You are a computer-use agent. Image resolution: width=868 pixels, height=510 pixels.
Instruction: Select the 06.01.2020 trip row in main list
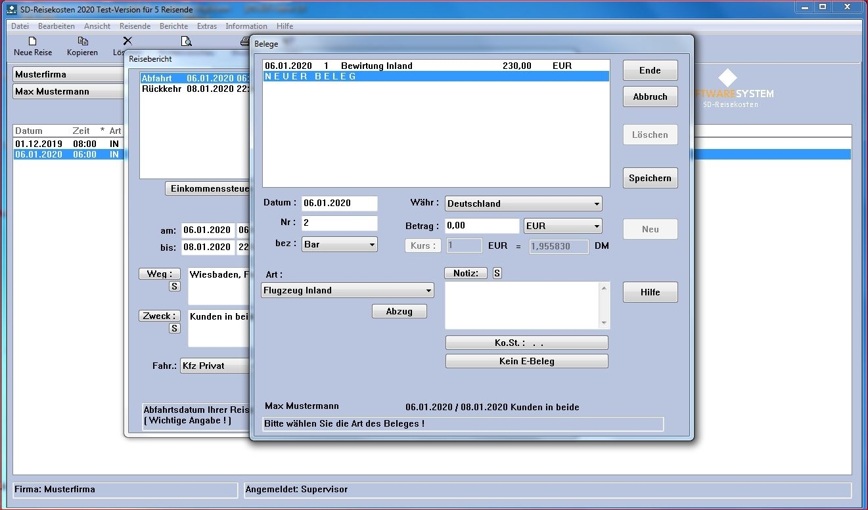click(x=69, y=154)
